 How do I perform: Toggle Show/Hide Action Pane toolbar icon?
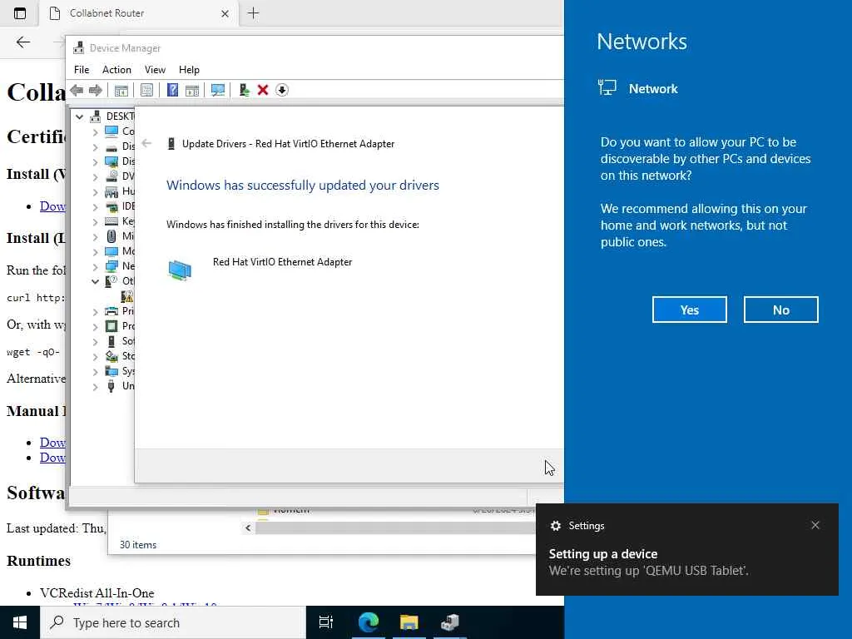tap(192, 90)
